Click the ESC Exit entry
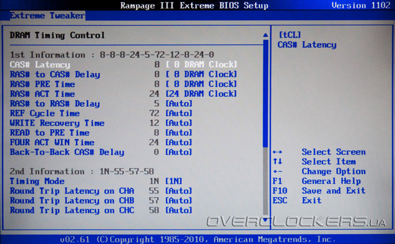Viewport: 395px width, 244px height. 297,201
